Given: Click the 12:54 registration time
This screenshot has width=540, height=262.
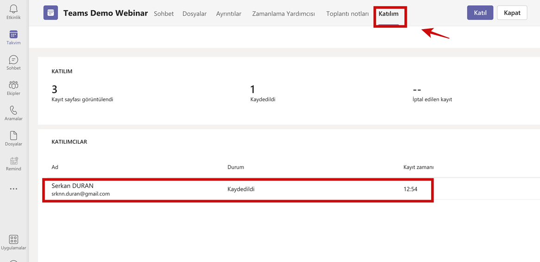Looking at the screenshot, I should click(410, 189).
